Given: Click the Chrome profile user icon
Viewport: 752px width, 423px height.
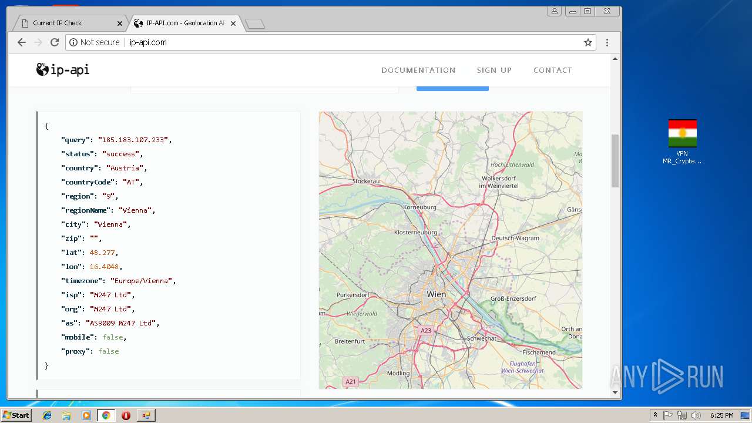Looking at the screenshot, I should tap(554, 11).
